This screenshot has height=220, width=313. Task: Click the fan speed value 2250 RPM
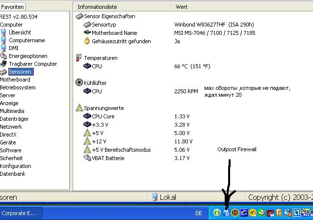coord(186,91)
